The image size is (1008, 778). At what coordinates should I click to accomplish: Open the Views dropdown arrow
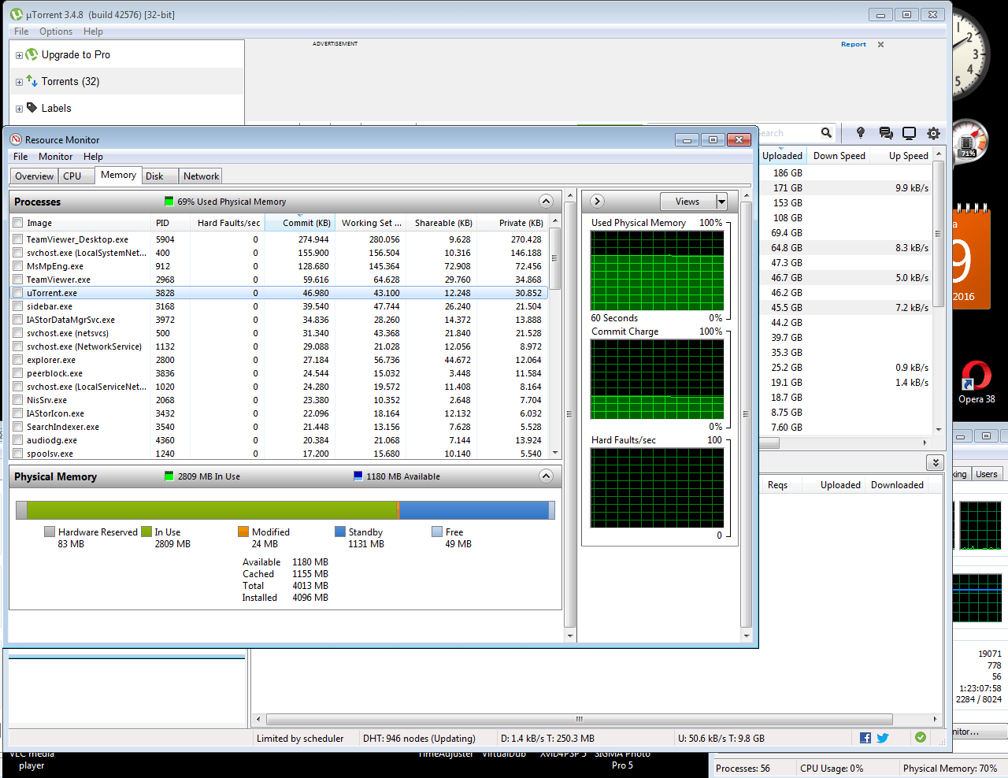click(721, 202)
